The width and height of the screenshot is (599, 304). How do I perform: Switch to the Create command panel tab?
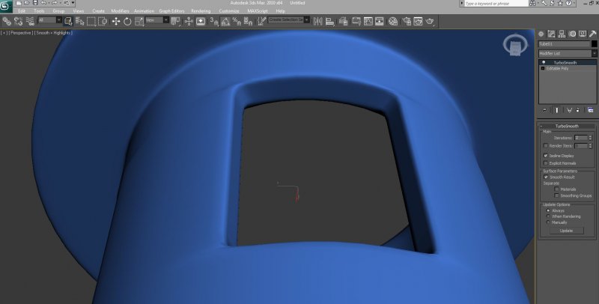coord(541,34)
